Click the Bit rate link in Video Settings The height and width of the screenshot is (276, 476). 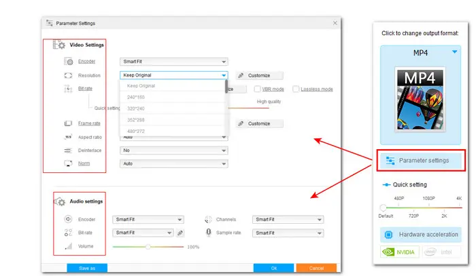tap(85, 88)
